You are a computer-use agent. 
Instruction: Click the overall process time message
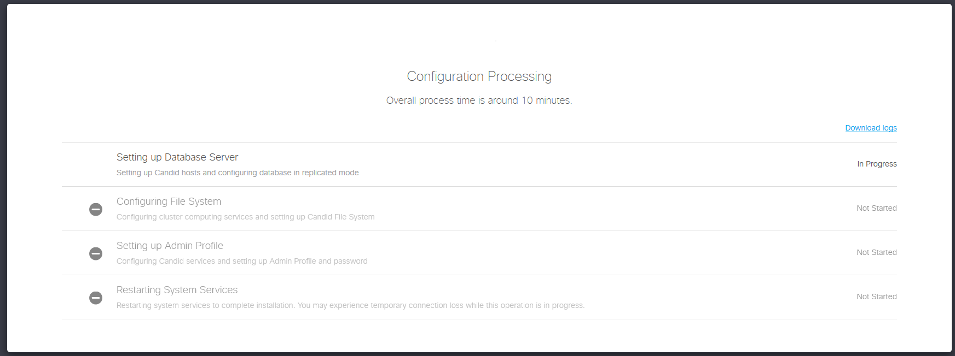(x=479, y=100)
